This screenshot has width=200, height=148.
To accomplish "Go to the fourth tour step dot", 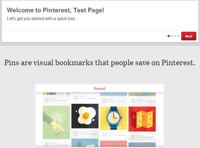I will tap(178, 36).
